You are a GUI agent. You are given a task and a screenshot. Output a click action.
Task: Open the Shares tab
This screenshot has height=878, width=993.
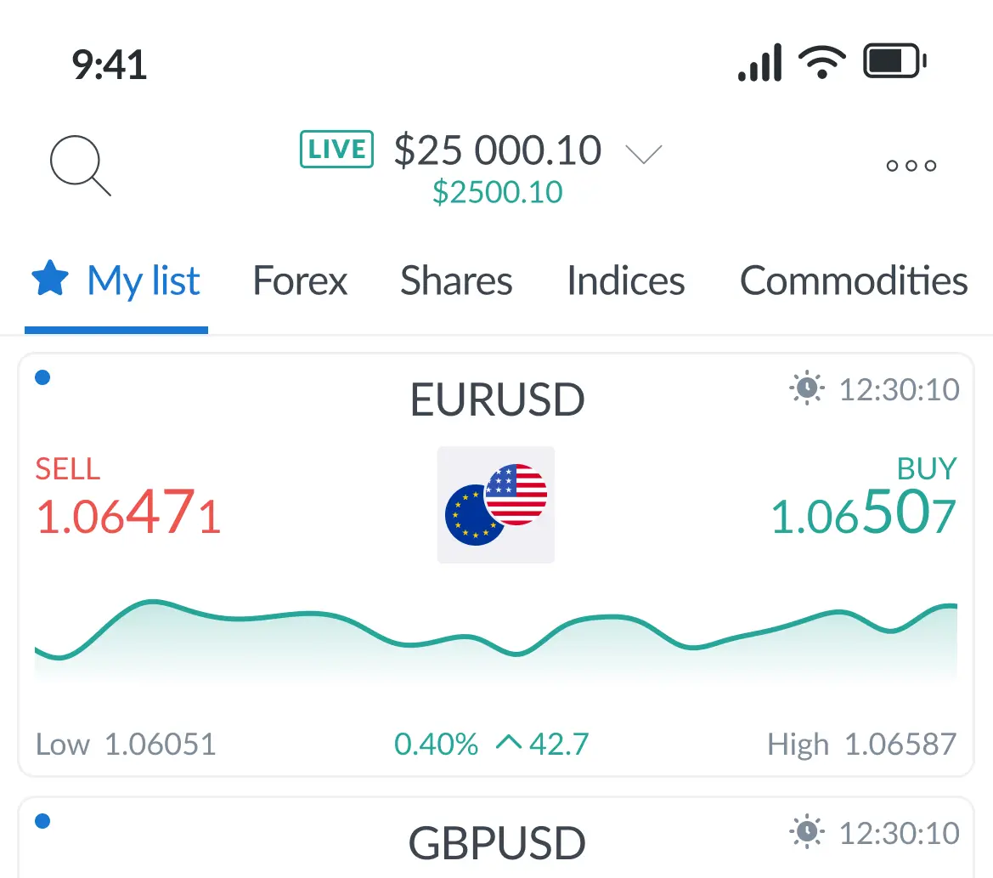456,280
